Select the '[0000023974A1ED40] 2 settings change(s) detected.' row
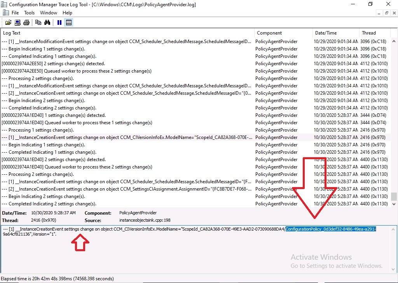This screenshot has width=398, height=283. (x=196, y=160)
